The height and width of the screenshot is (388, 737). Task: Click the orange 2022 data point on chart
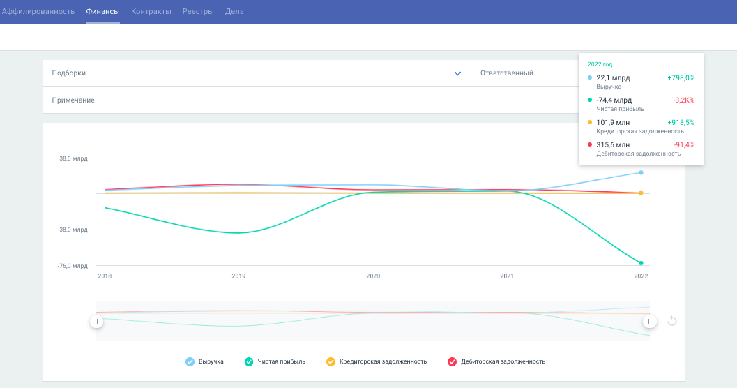point(641,193)
